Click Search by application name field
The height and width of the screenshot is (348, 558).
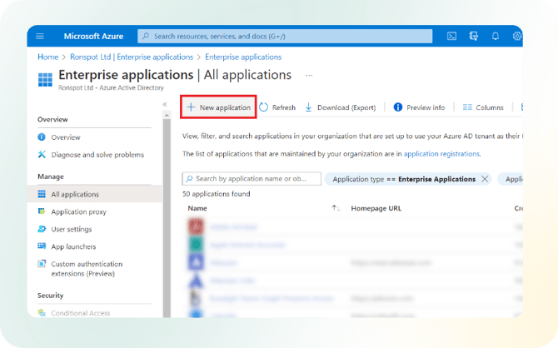[252, 179]
